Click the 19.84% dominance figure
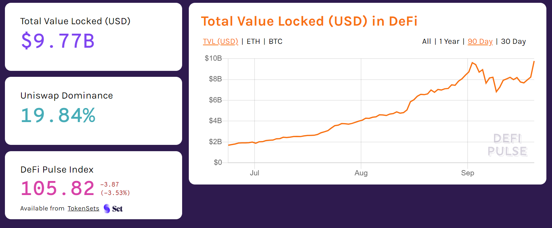The height and width of the screenshot is (228, 552). click(57, 114)
